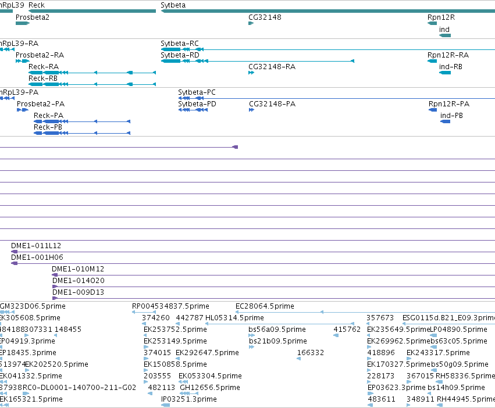Open EST entry 357673
Screen dimensions: 495x408
(380, 318)
